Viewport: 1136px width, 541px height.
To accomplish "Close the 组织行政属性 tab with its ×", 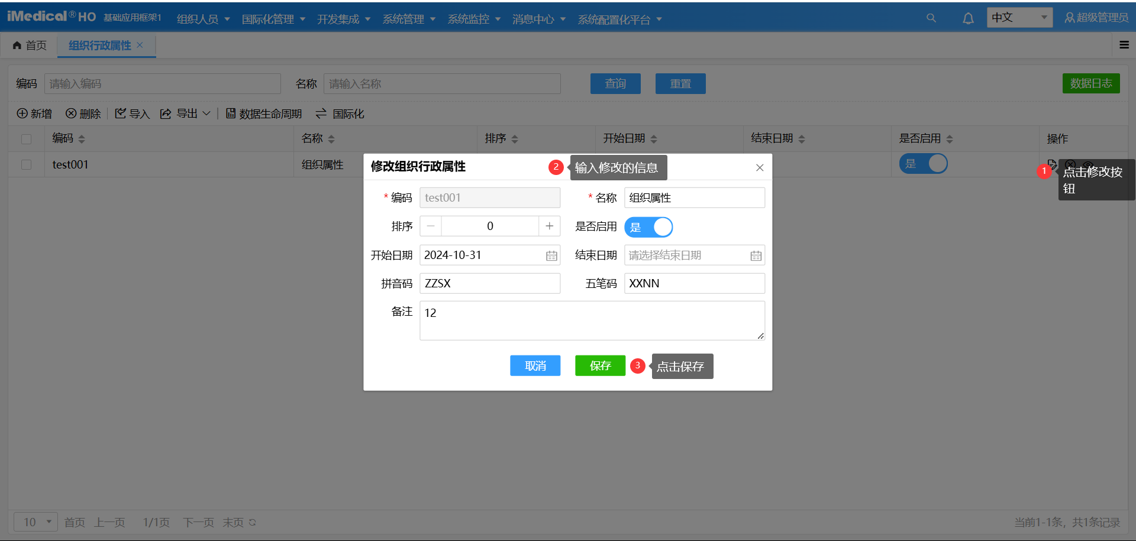I will coord(140,45).
